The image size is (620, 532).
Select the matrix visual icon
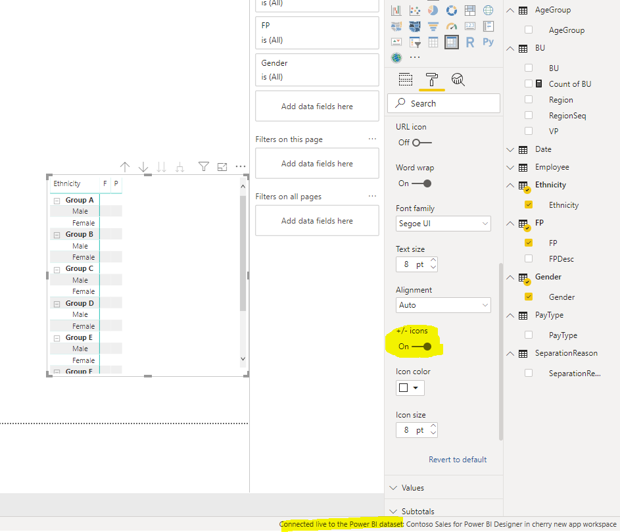(x=452, y=42)
